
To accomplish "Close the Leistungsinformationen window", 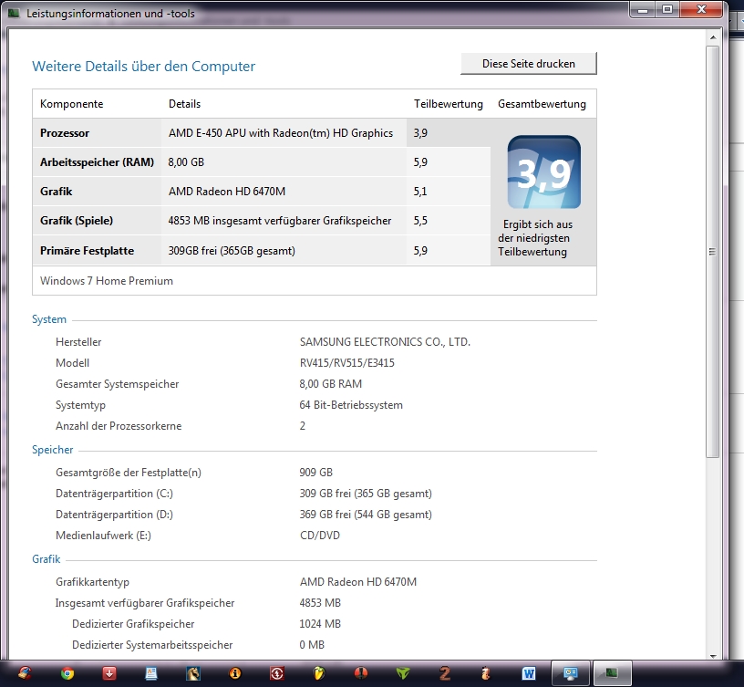I will 702,9.
